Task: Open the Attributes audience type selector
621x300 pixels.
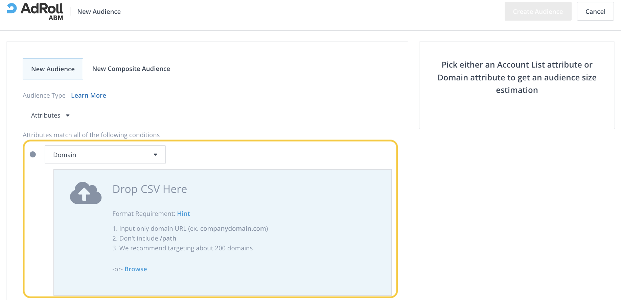Action: tap(50, 115)
